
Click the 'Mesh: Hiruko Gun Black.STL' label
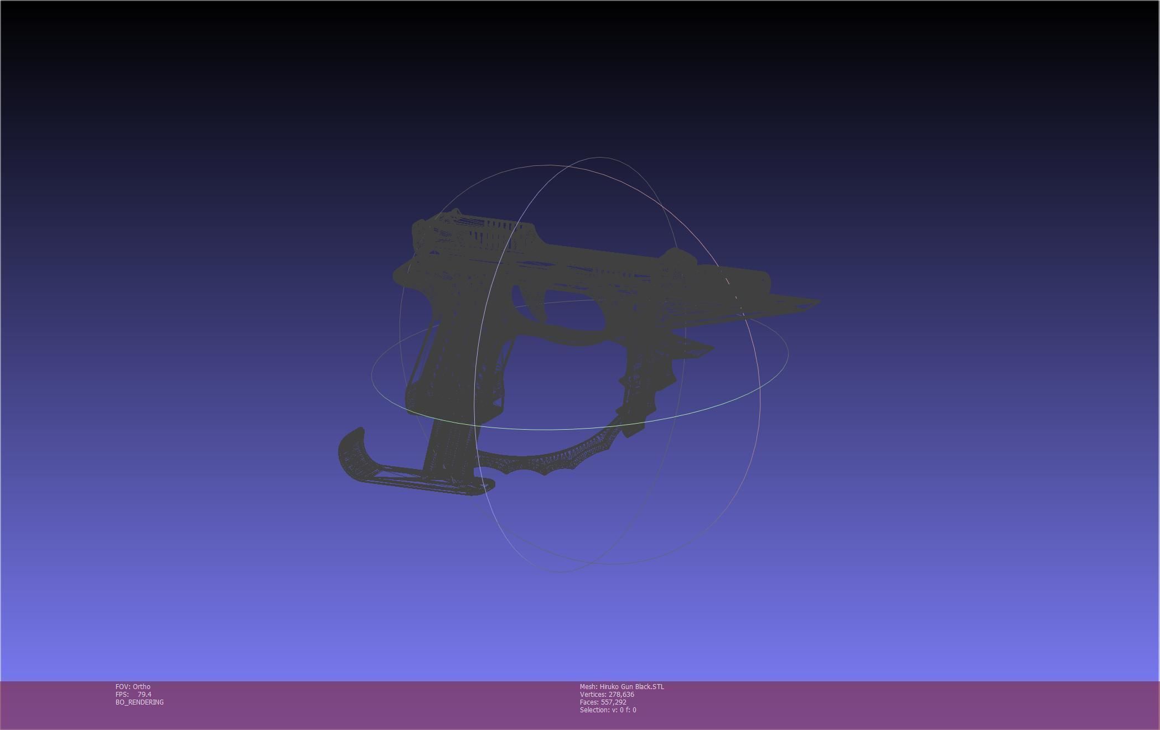click(x=622, y=686)
